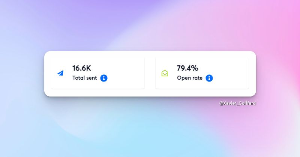Select the 79.4% open rate value
Screen dimensions: 300x157
click(x=187, y=68)
